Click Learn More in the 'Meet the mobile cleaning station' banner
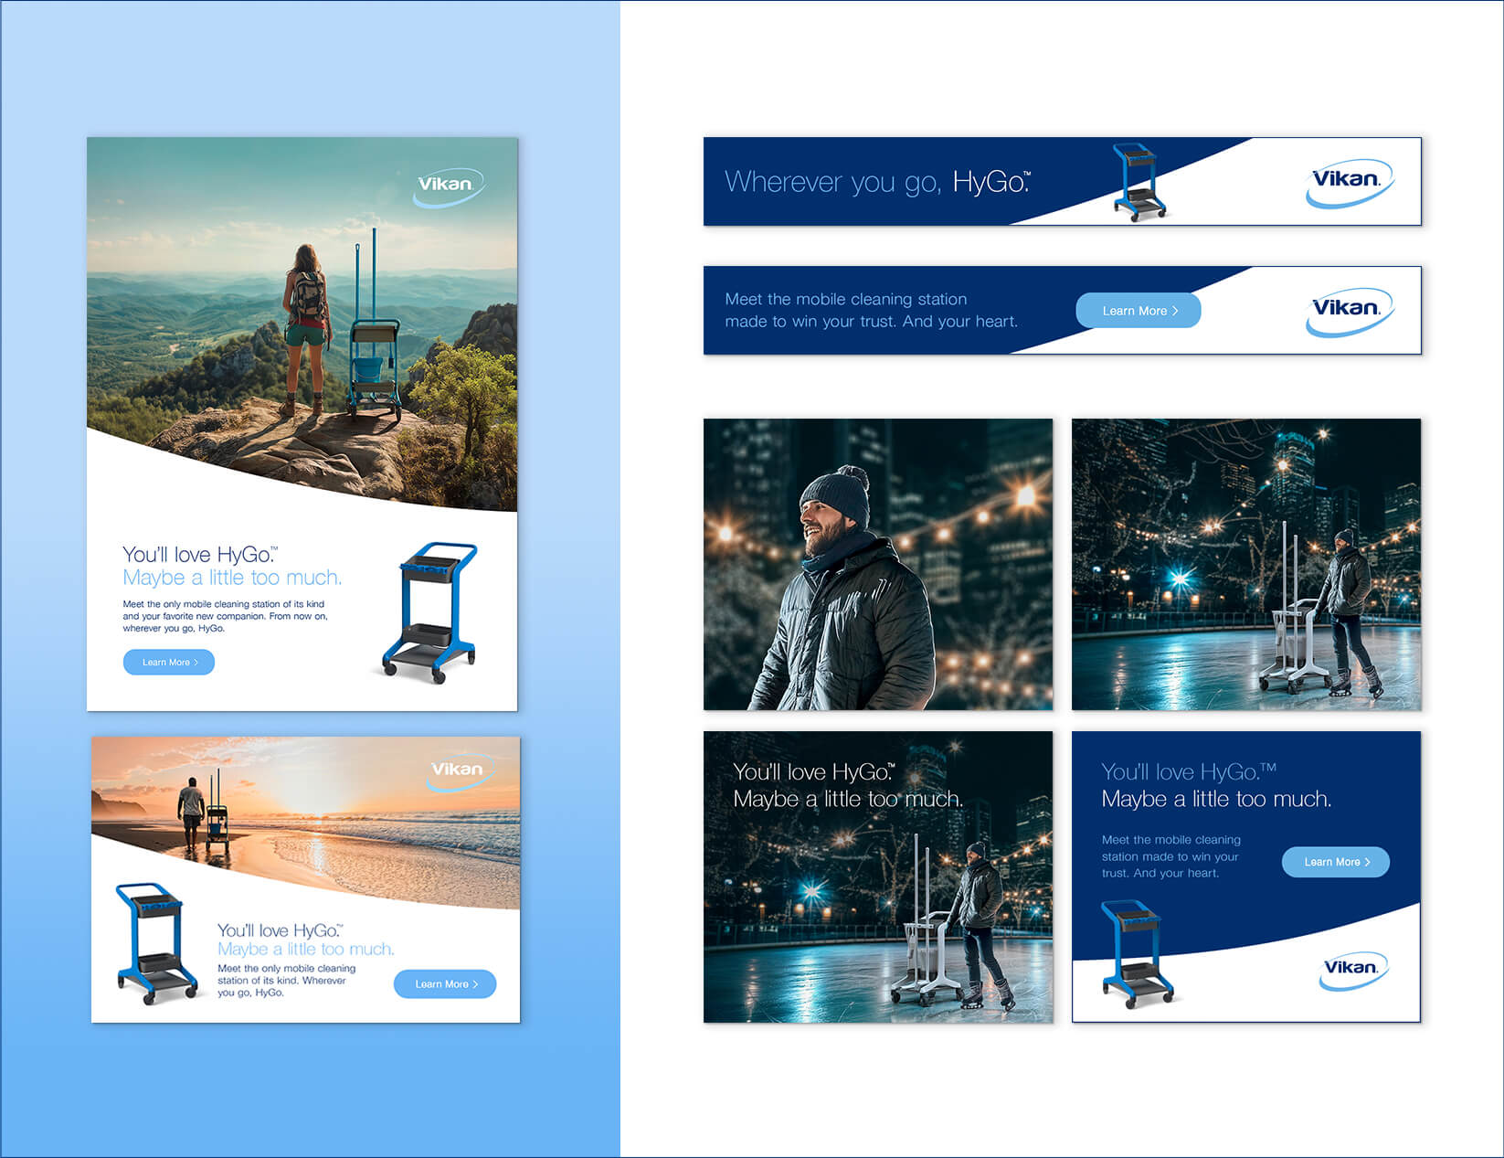Image resolution: width=1504 pixels, height=1158 pixels. 1139,311
